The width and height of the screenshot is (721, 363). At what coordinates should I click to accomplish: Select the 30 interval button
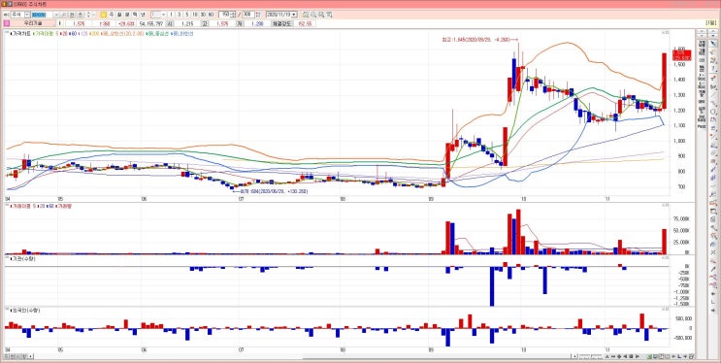203,15
